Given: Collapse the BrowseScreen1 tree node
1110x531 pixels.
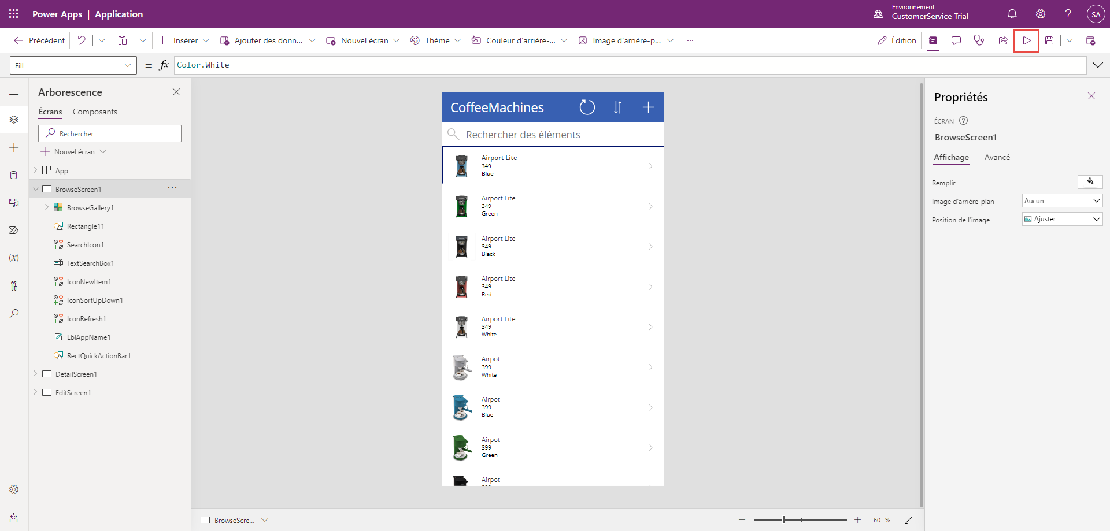Looking at the screenshot, I should coord(35,189).
